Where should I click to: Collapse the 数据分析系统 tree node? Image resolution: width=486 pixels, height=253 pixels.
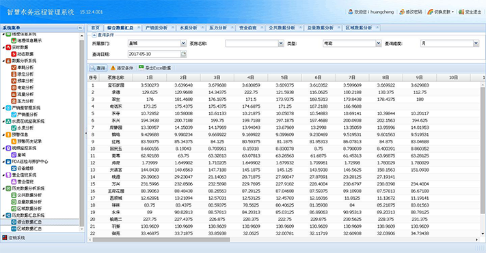point(3,61)
